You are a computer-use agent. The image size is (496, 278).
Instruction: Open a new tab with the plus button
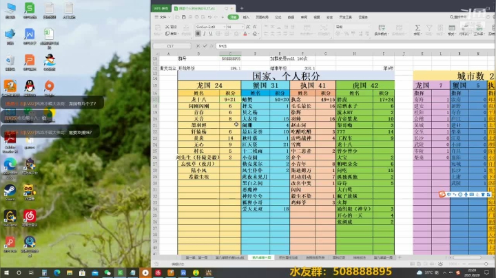pyautogui.click(x=242, y=8)
